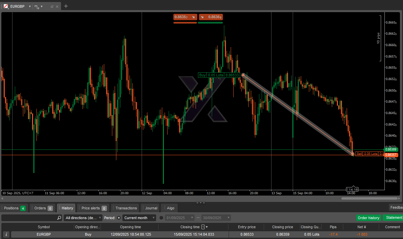Click the Order history button
The image size is (403, 239).
coord(368,218)
